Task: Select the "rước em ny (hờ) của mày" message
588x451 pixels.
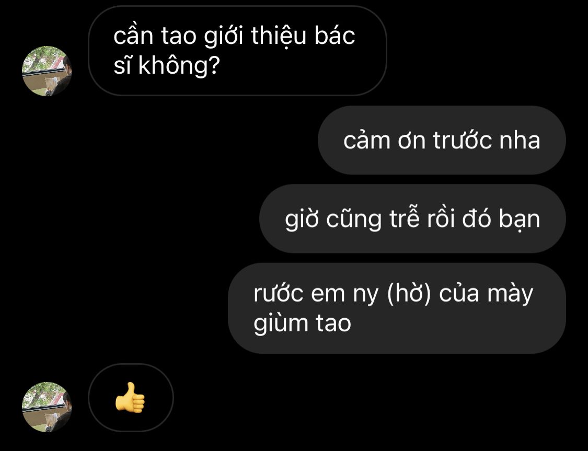Action: (x=397, y=308)
